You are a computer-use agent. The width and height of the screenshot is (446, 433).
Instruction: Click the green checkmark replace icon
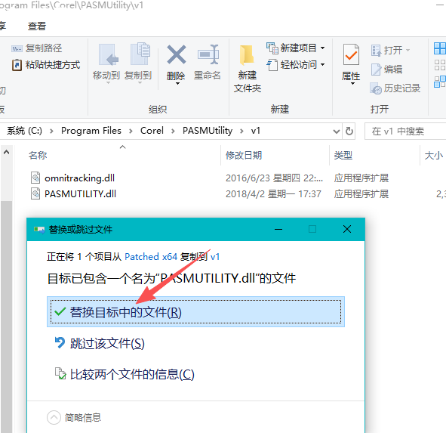pyautogui.click(x=60, y=311)
